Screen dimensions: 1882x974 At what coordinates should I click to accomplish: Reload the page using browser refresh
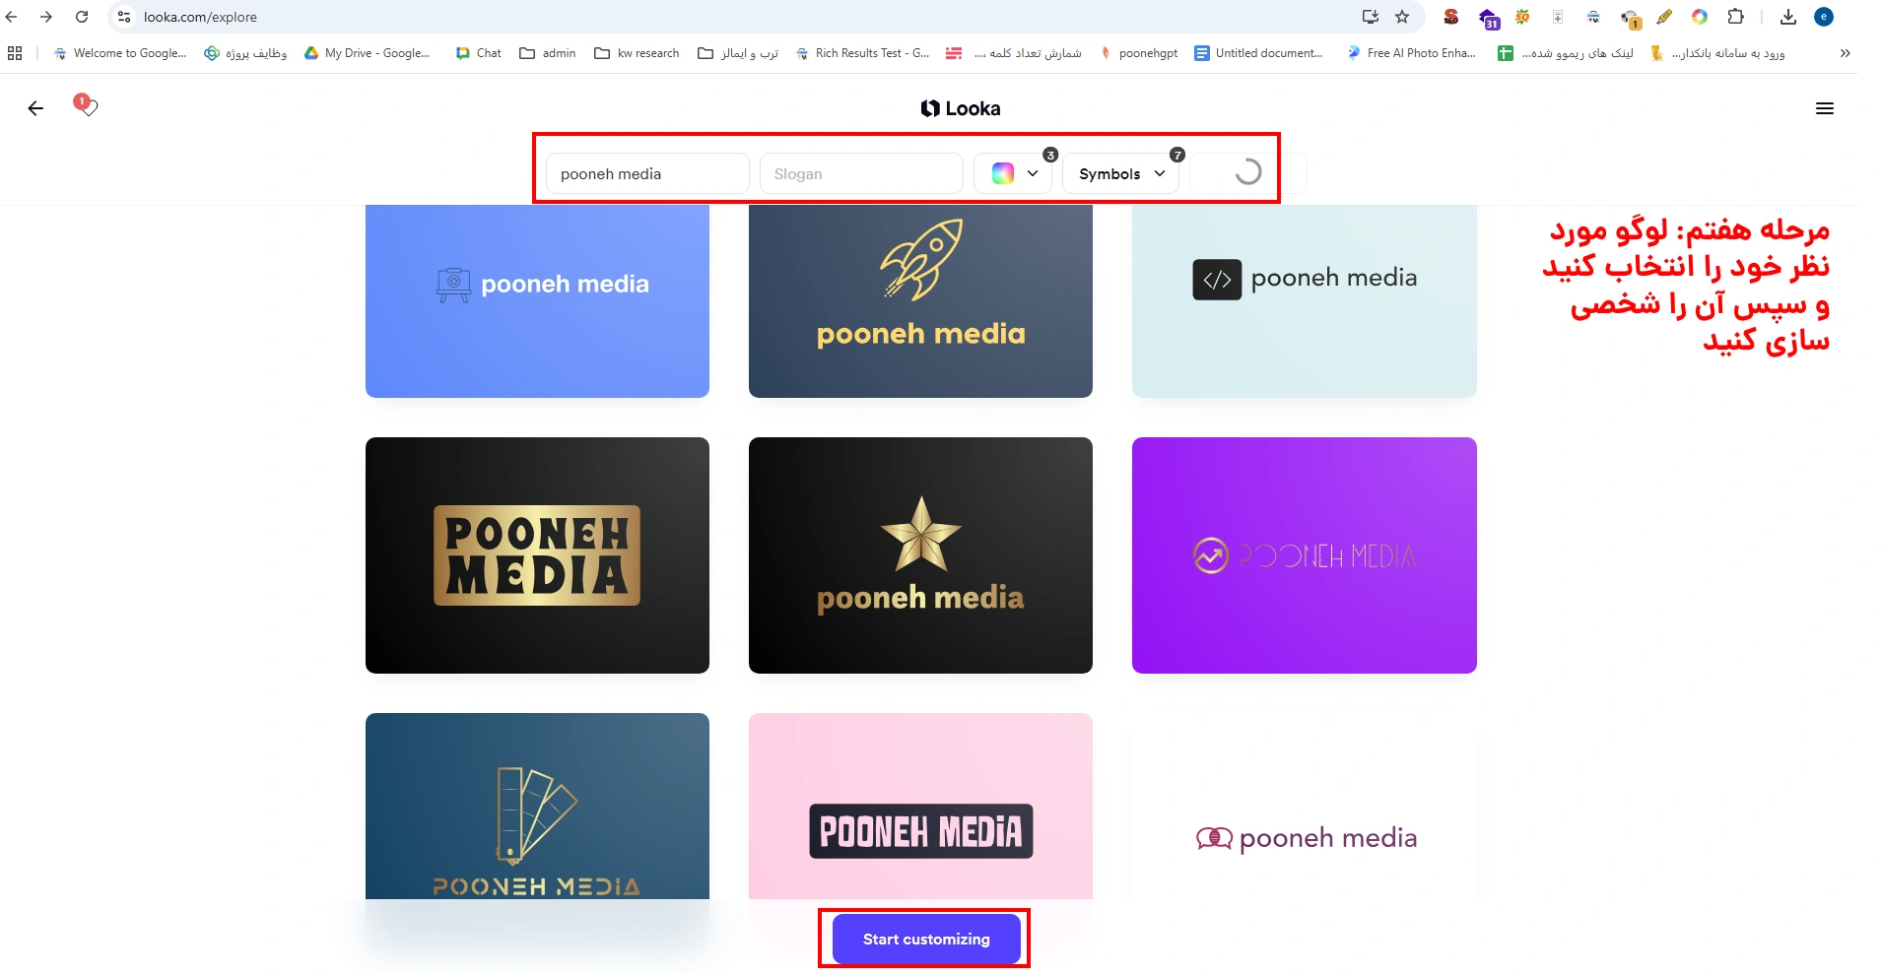(82, 17)
